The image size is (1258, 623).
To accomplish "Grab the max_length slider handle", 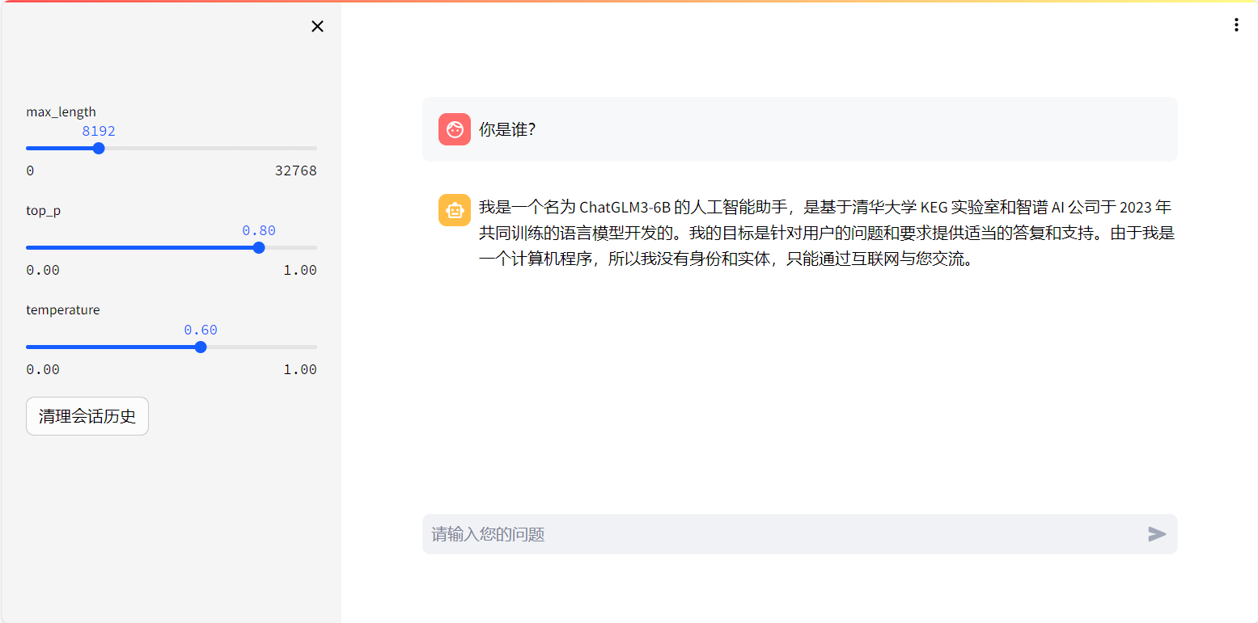I will [99, 148].
